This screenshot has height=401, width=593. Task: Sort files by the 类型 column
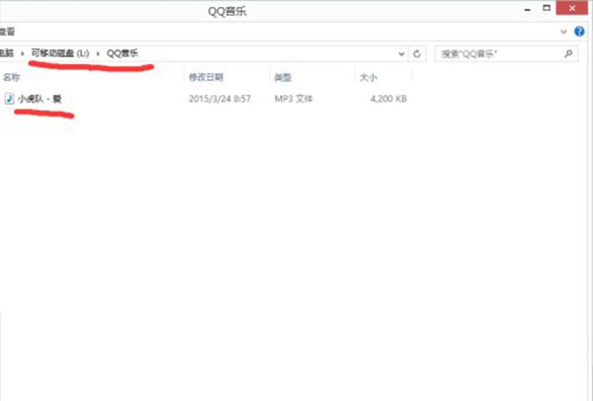283,76
